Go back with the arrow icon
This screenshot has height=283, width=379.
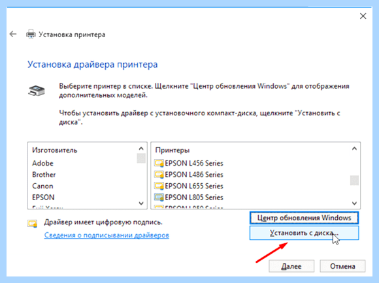(13, 34)
